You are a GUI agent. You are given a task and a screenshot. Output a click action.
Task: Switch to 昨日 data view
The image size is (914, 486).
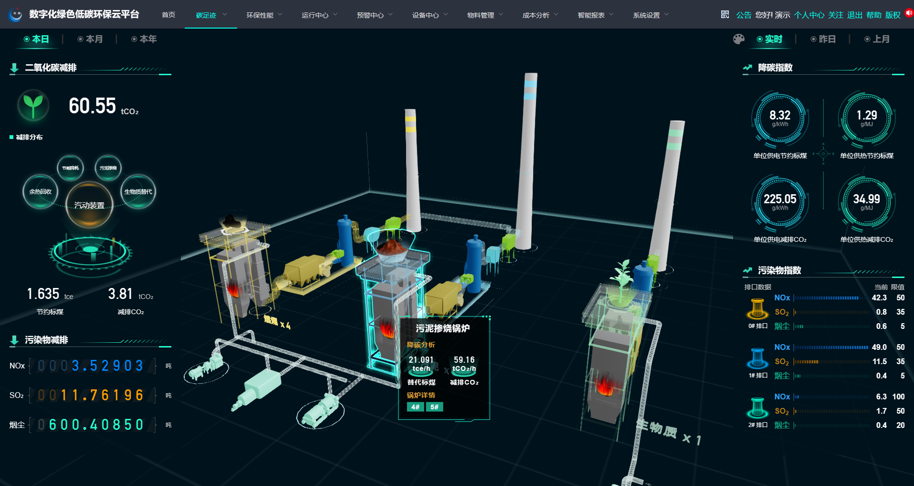[x=823, y=39]
